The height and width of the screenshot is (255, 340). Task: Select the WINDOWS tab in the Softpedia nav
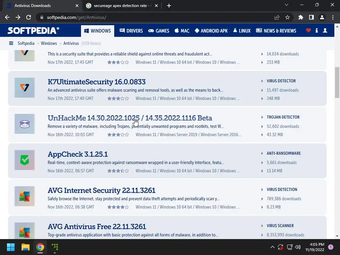(98, 31)
